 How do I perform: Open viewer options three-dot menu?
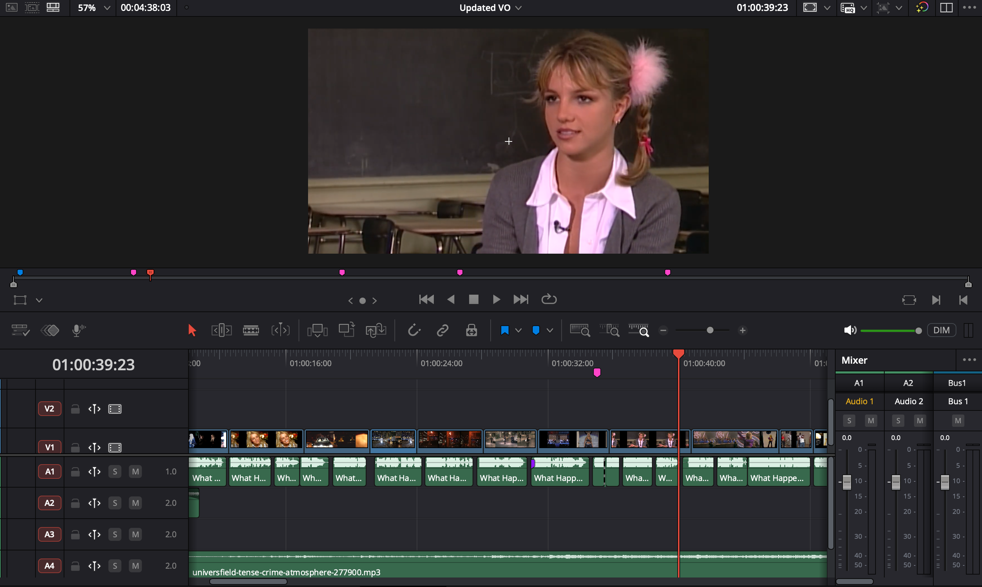tap(969, 8)
